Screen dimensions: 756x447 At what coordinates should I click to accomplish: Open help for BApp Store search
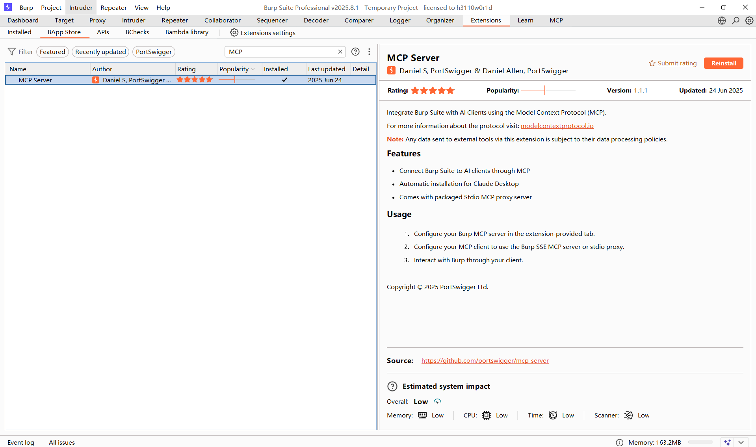355,52
